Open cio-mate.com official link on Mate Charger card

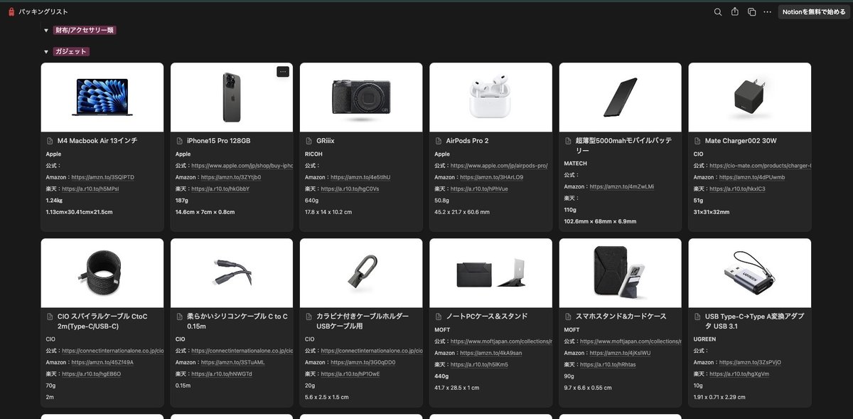(x=760, y=166)
